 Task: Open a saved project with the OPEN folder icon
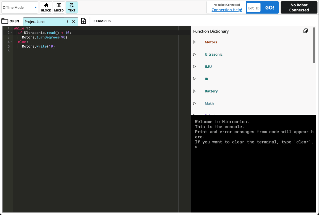[11, 21]
